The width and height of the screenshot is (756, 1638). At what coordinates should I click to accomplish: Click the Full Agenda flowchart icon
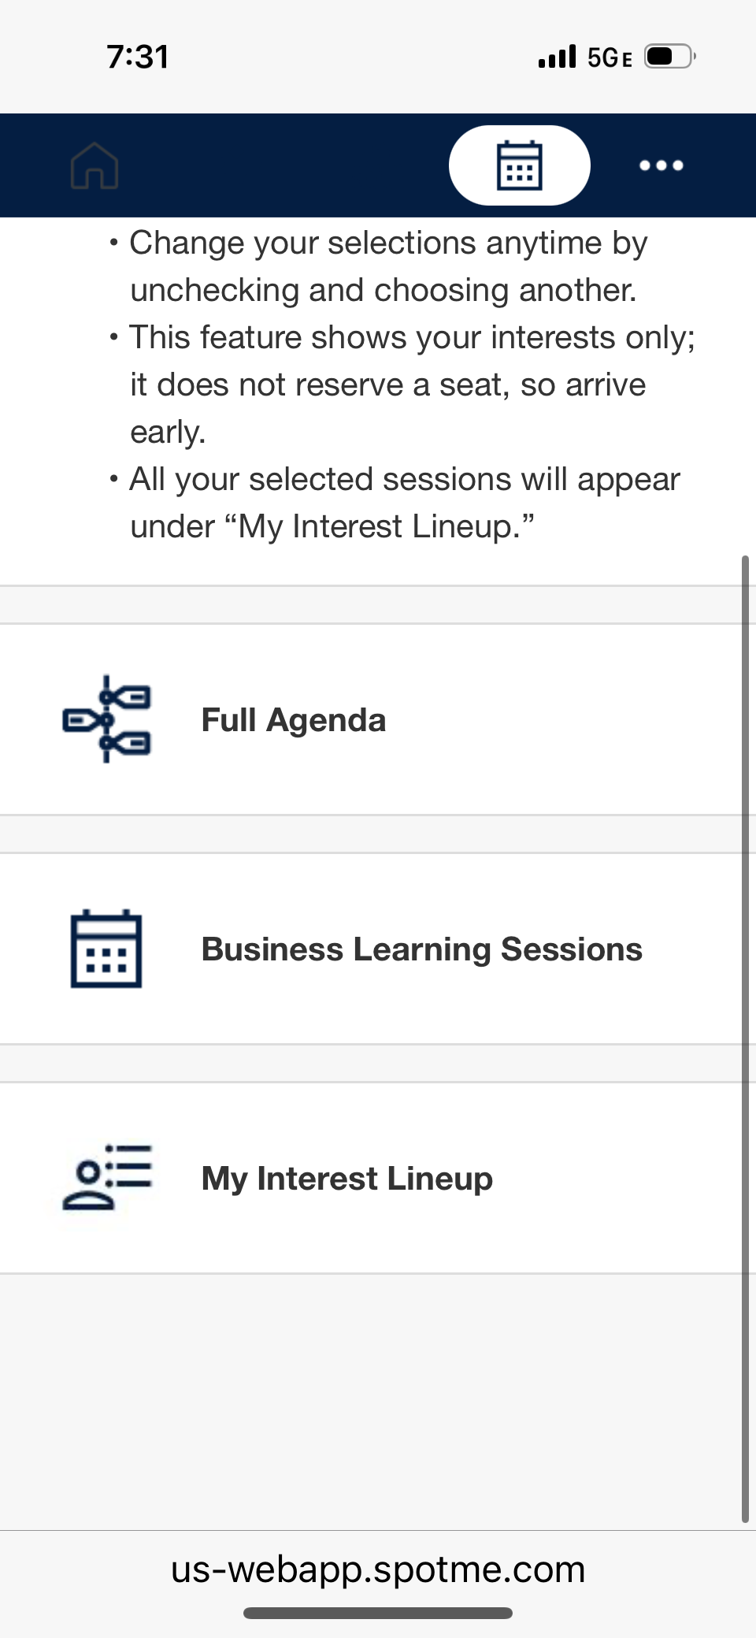(x=106, y=719)
